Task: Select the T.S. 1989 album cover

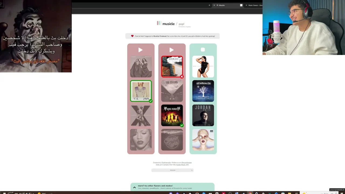Action: pos(141,91)
